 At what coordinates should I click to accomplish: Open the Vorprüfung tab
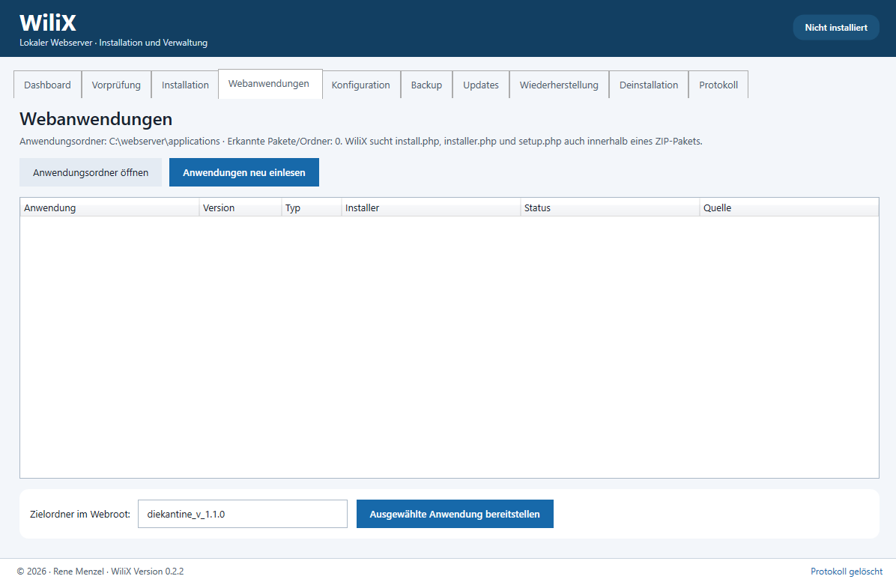coord(116,85)
